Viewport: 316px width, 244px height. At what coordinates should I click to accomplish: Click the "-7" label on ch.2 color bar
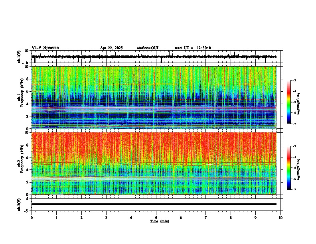pos(294,189)
